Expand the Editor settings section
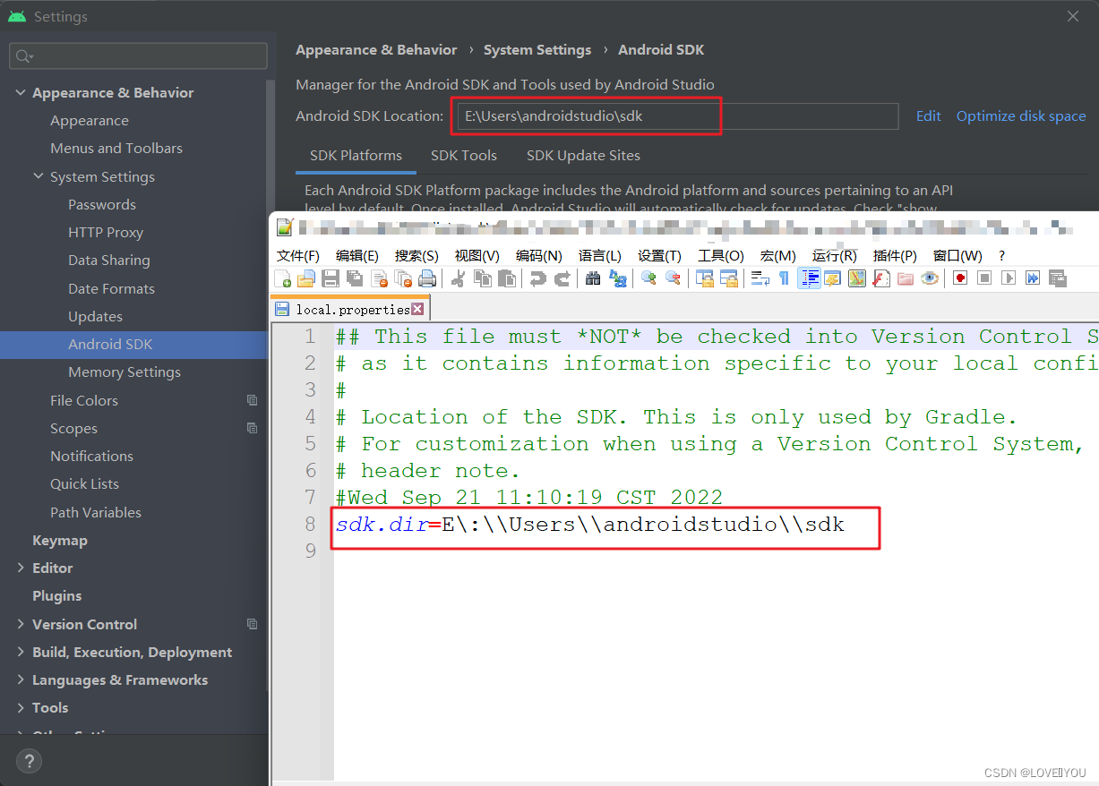This screenshot has width=1099, height=786. point(21,568)
